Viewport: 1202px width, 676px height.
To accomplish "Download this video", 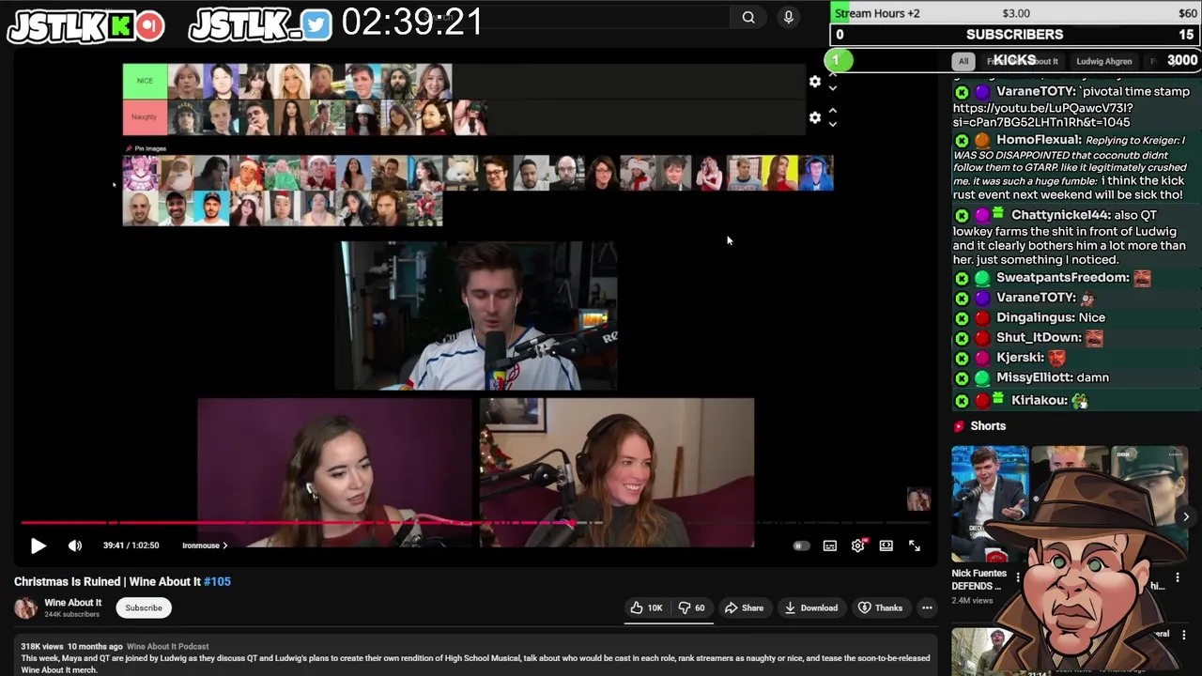I will 810,607.
